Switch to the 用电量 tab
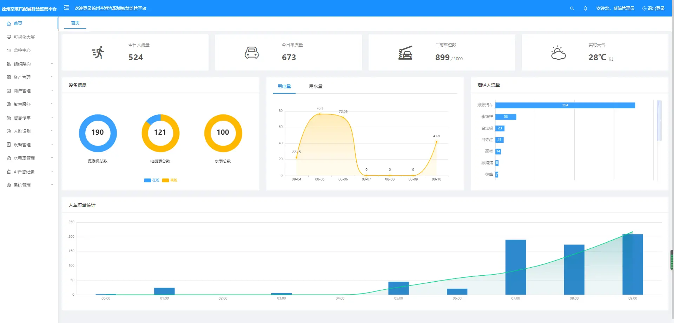This screenshot has width=674, height=323. [284, 86]
